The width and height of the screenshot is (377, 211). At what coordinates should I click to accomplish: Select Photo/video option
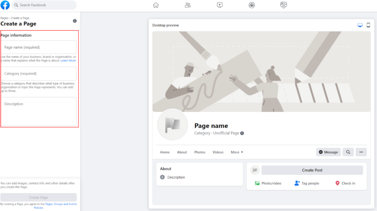(x=268, y=183)
